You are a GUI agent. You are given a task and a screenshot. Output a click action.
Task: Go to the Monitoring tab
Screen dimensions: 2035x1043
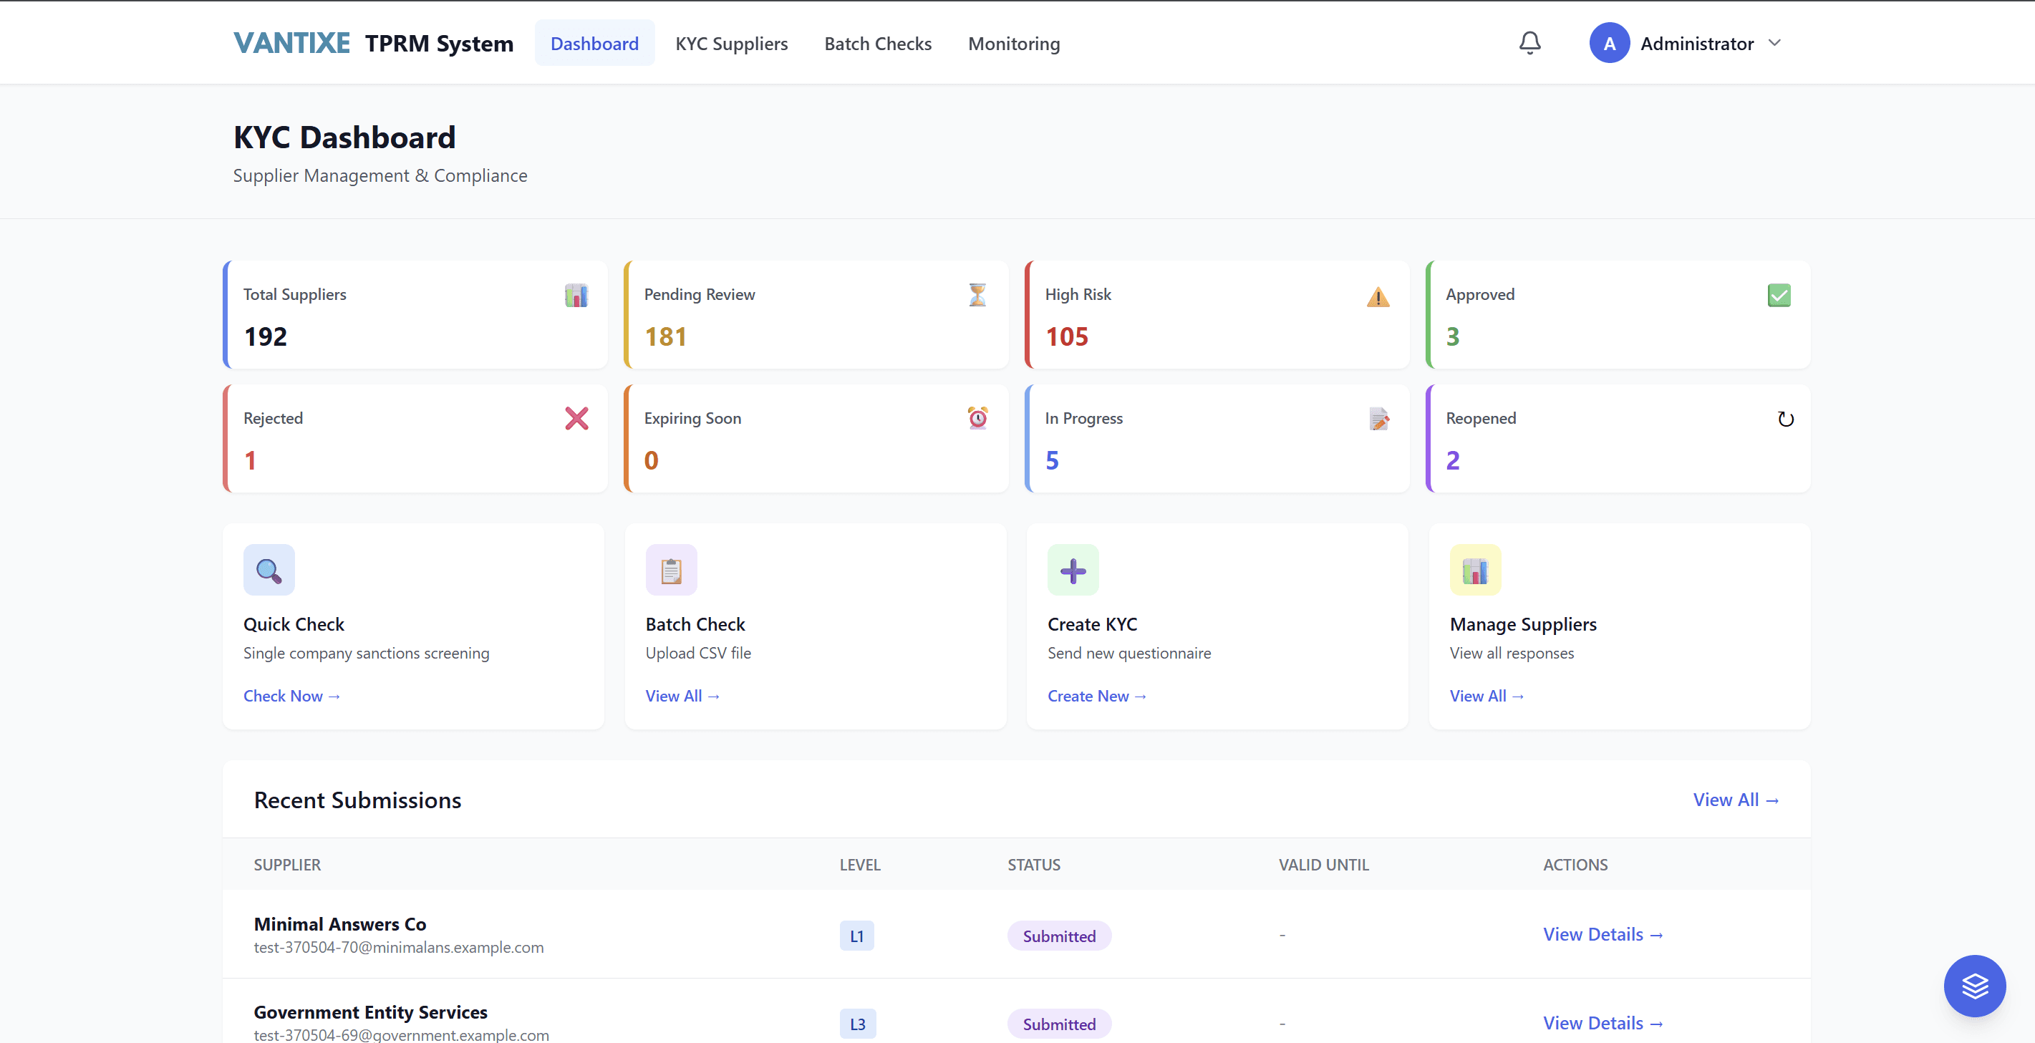[1013, 44]
